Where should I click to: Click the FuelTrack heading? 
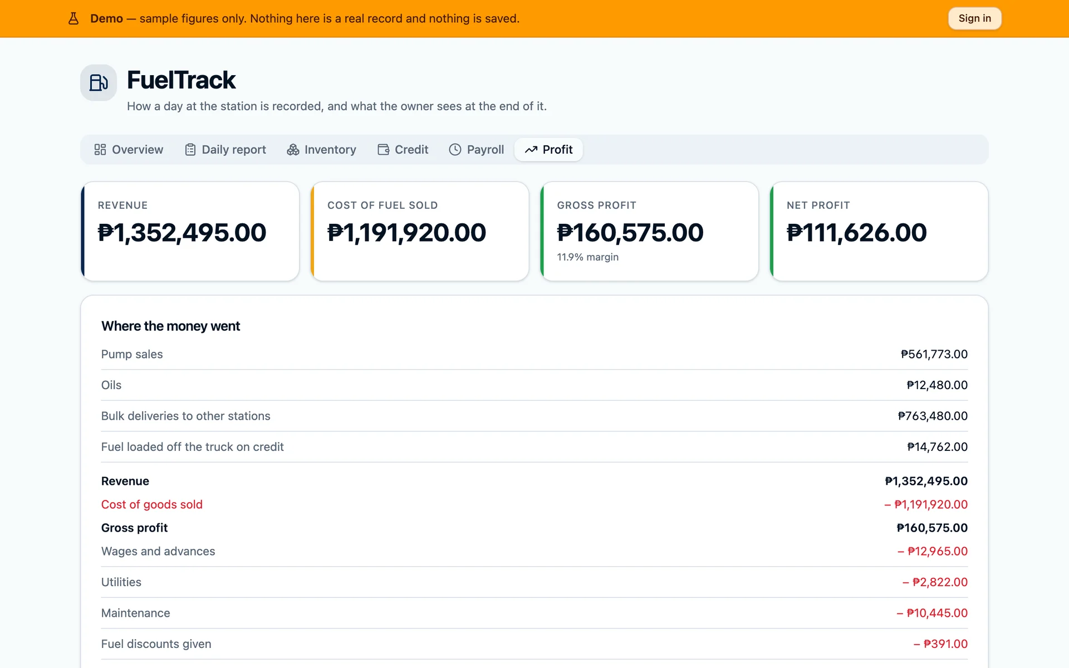pyautogui.click(x=181, y=80)
